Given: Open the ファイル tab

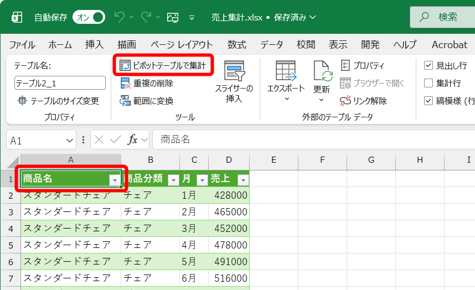Looking at the screenshot, I should pos(22,45).
